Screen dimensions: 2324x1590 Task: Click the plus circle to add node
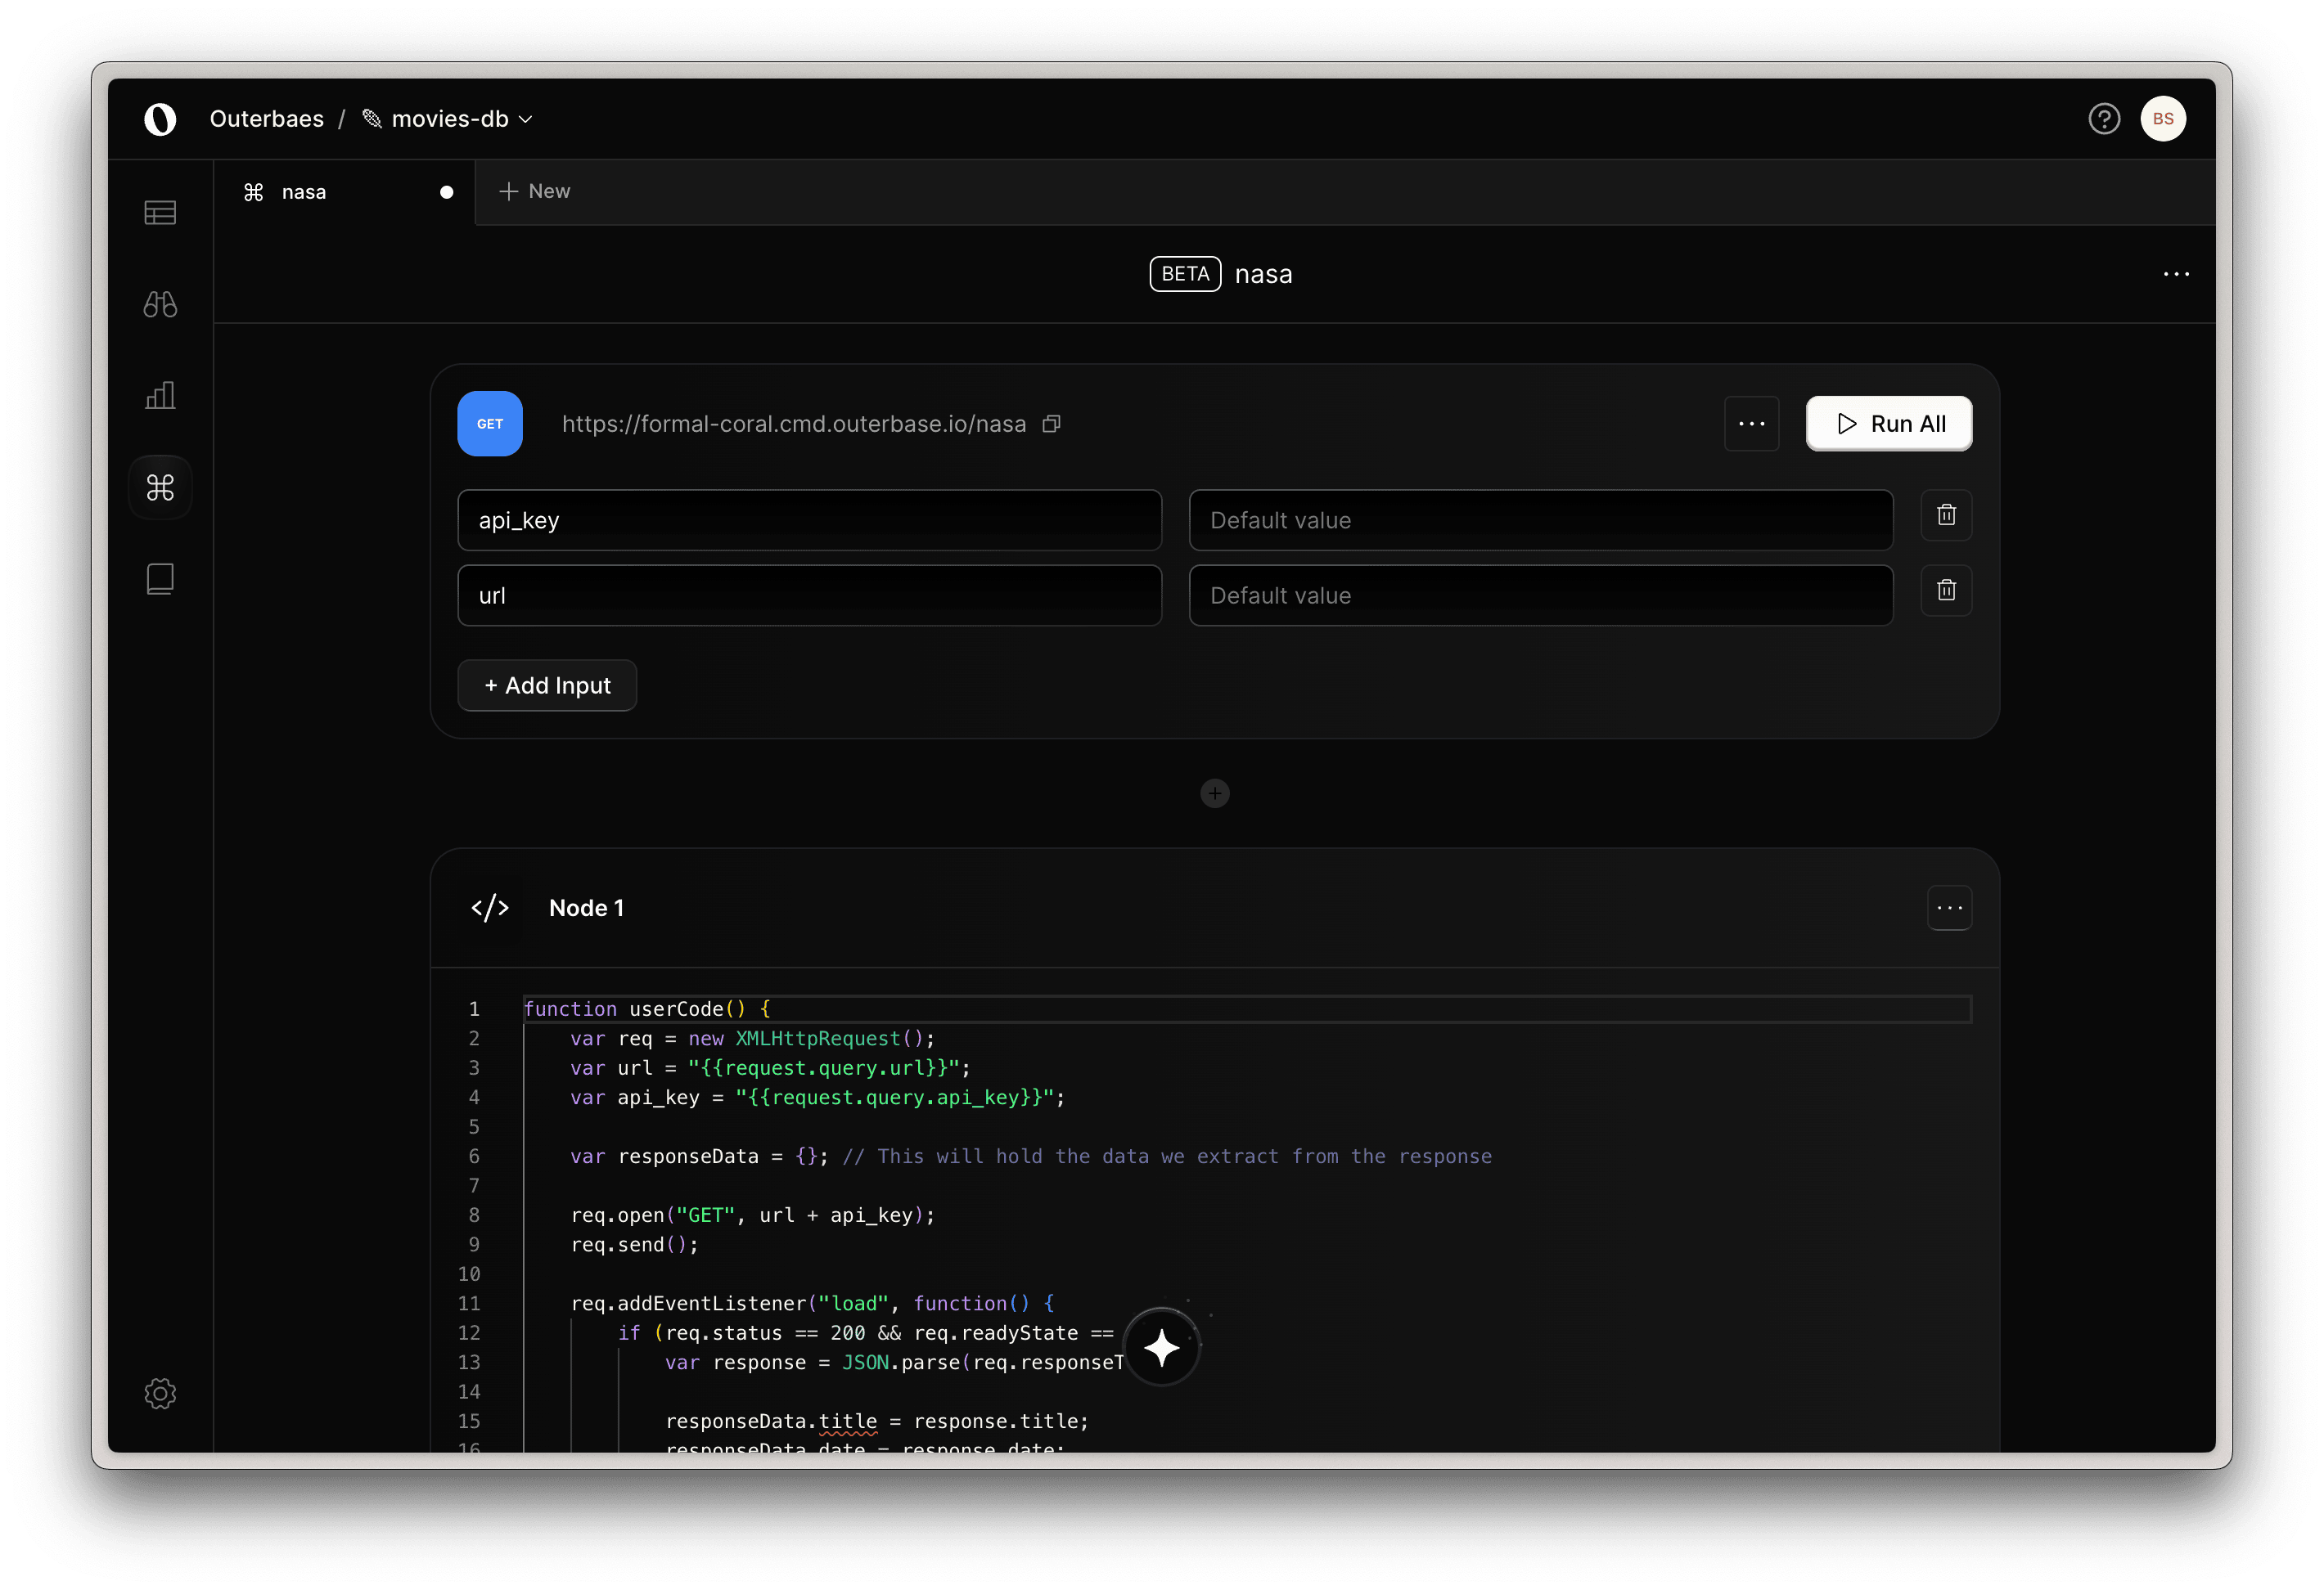pyautogui.click(x=1214, y=793)
